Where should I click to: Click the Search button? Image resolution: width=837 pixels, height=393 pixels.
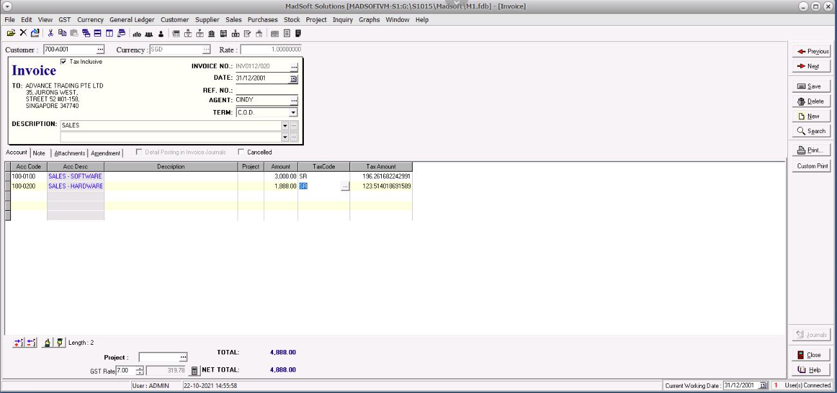pyautogui.click(x=811, y=131)
